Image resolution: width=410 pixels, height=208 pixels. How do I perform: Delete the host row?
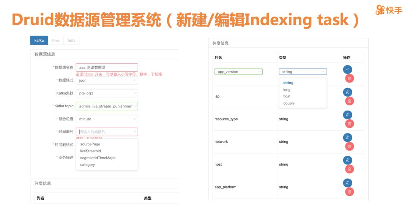click(350, 169)
